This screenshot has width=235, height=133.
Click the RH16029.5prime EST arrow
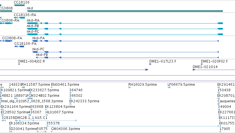click(x=130, y=87)
